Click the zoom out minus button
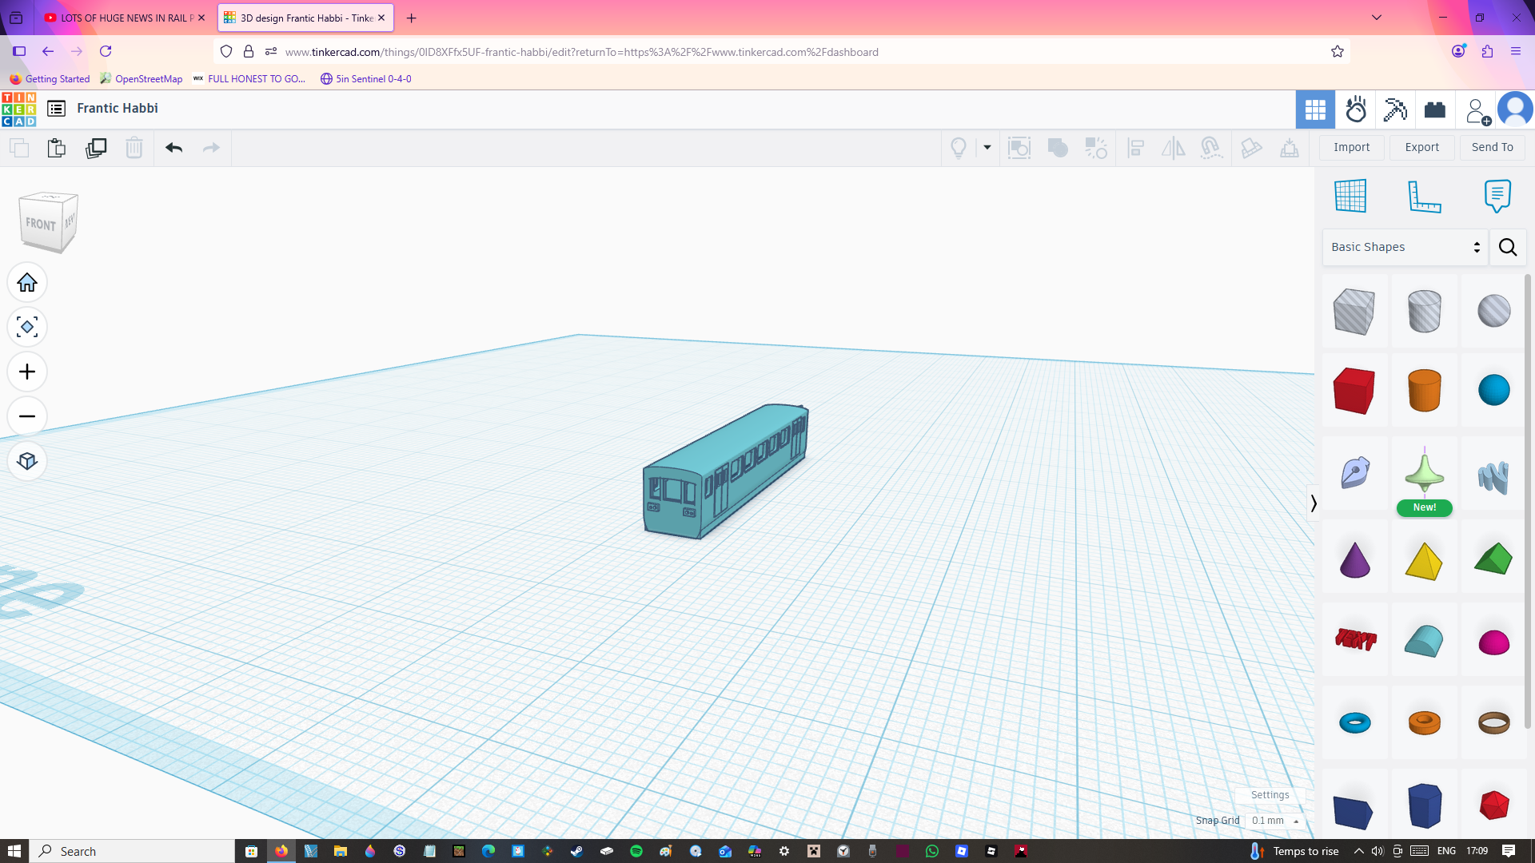Viewport: 1535px width, 863px height. pyautogui.click(x=27, y=417)
